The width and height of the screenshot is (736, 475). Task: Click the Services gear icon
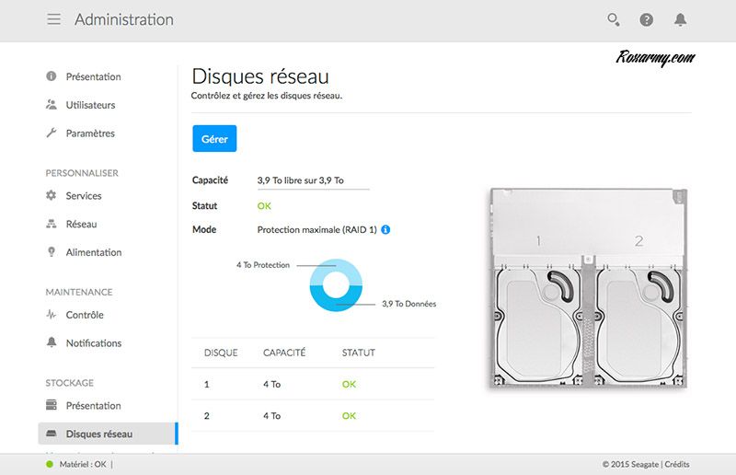coord(52,196)
